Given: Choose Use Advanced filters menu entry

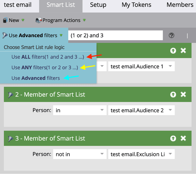Looking at the screenshot, I should tap(36, 78).
